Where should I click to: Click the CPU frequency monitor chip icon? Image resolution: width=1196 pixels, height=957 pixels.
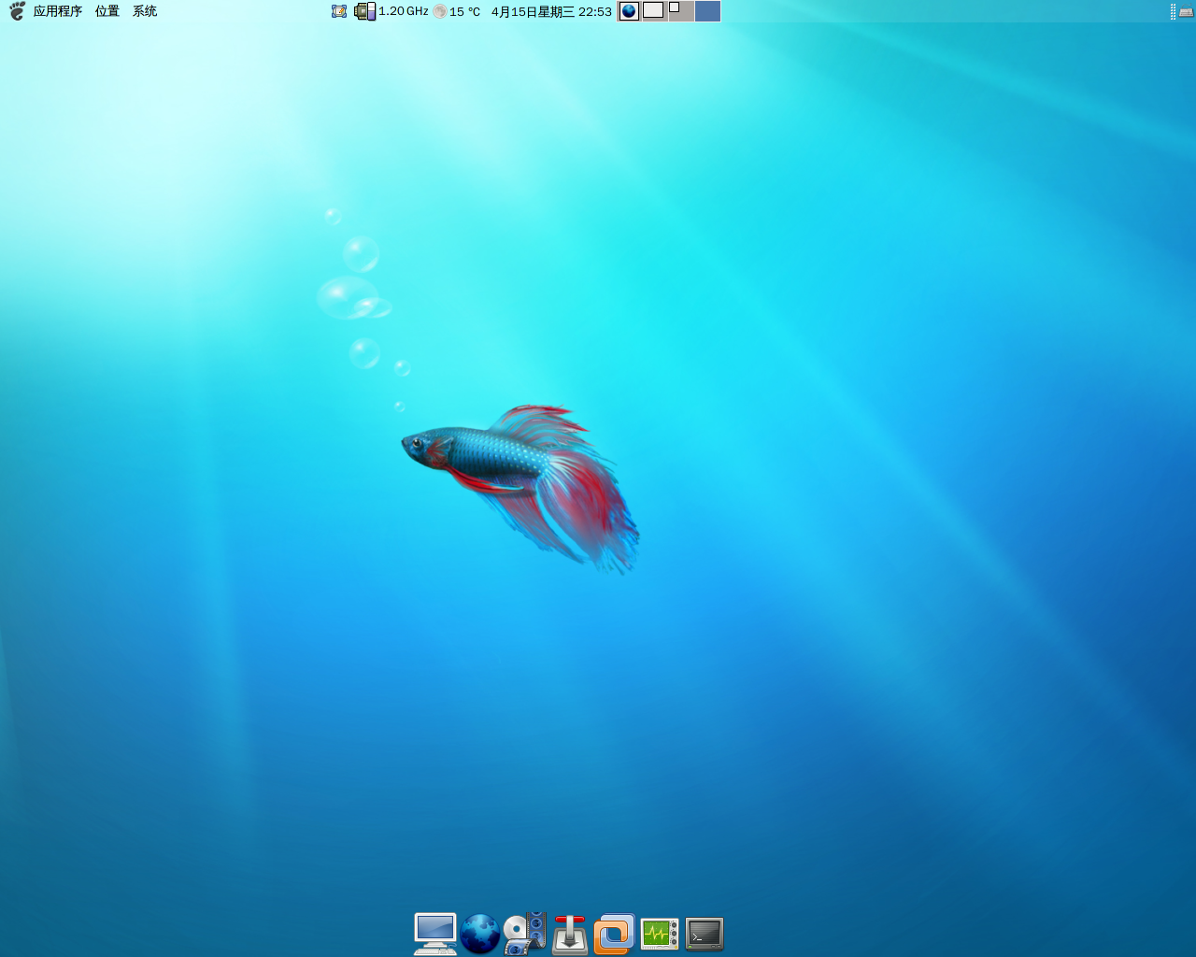[364, 11]
